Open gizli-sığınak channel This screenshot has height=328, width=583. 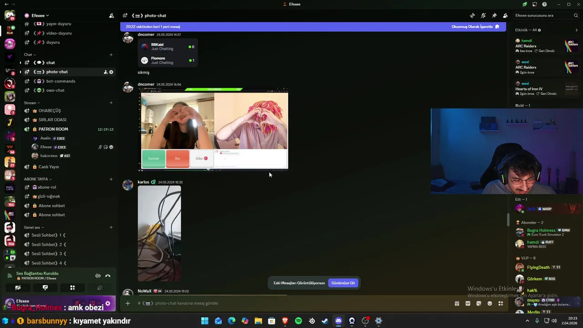coord(49,196)
